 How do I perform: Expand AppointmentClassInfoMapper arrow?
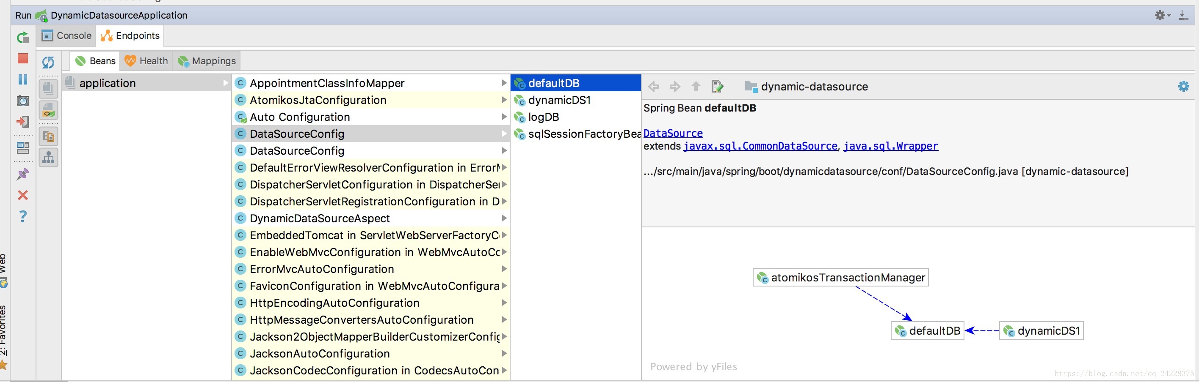tap(504, 83)
